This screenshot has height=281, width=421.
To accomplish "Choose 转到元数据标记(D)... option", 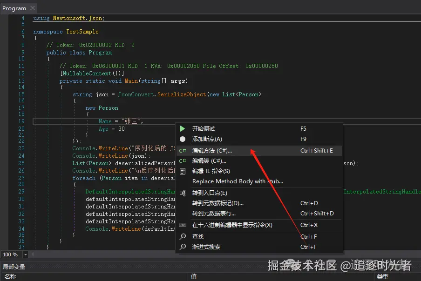I will click(259, 203).
